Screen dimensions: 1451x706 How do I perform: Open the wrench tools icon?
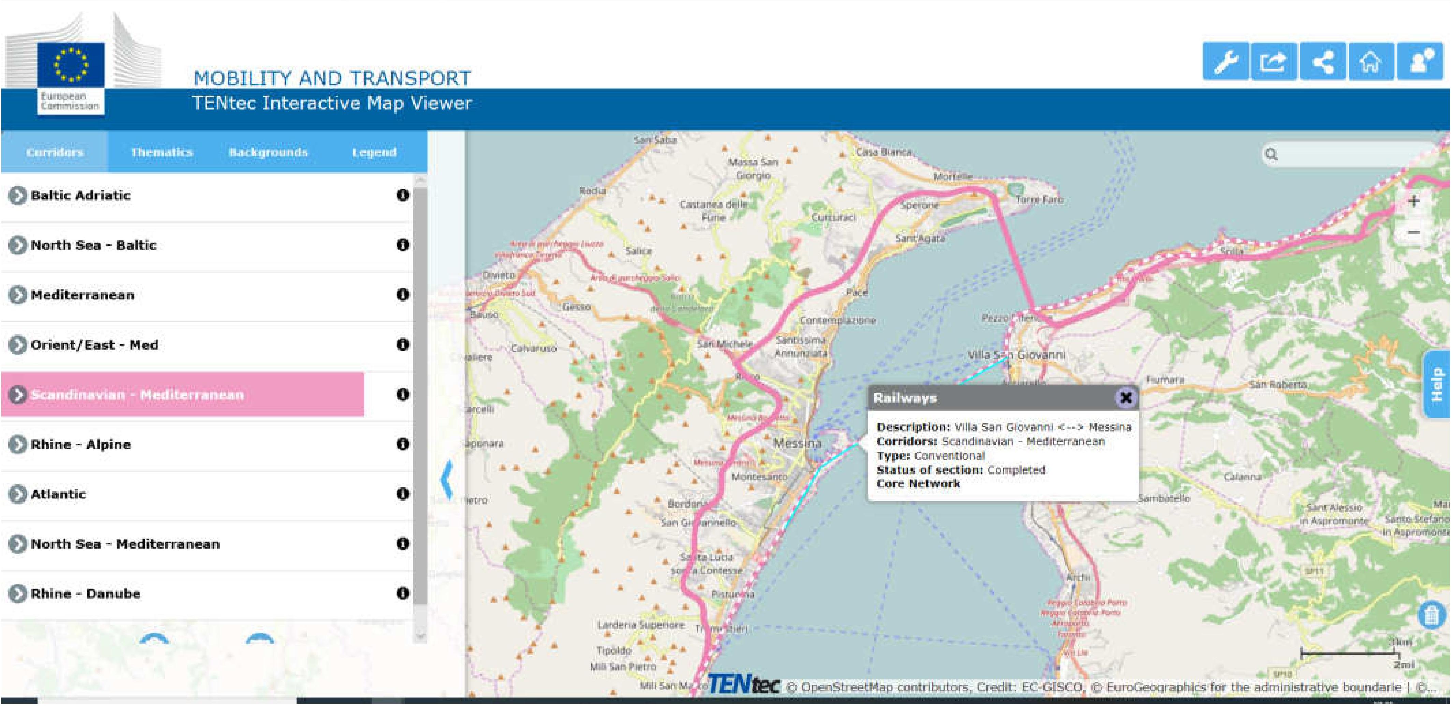point(1226,61)
